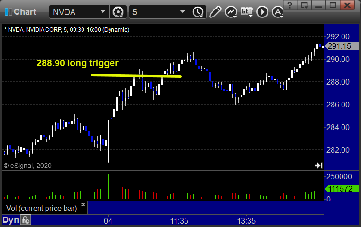This screenshot has width=361, height=227.
Task: Click the help question mark button
Action: (290, 5)
